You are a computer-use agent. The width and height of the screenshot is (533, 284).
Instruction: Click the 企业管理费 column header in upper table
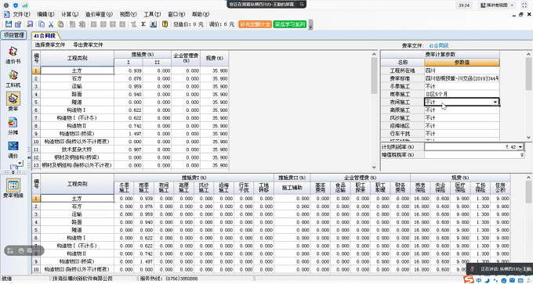tap(186, 59)
